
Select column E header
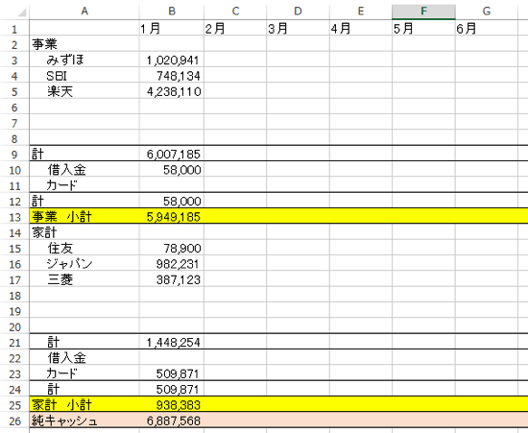(361, 12)
